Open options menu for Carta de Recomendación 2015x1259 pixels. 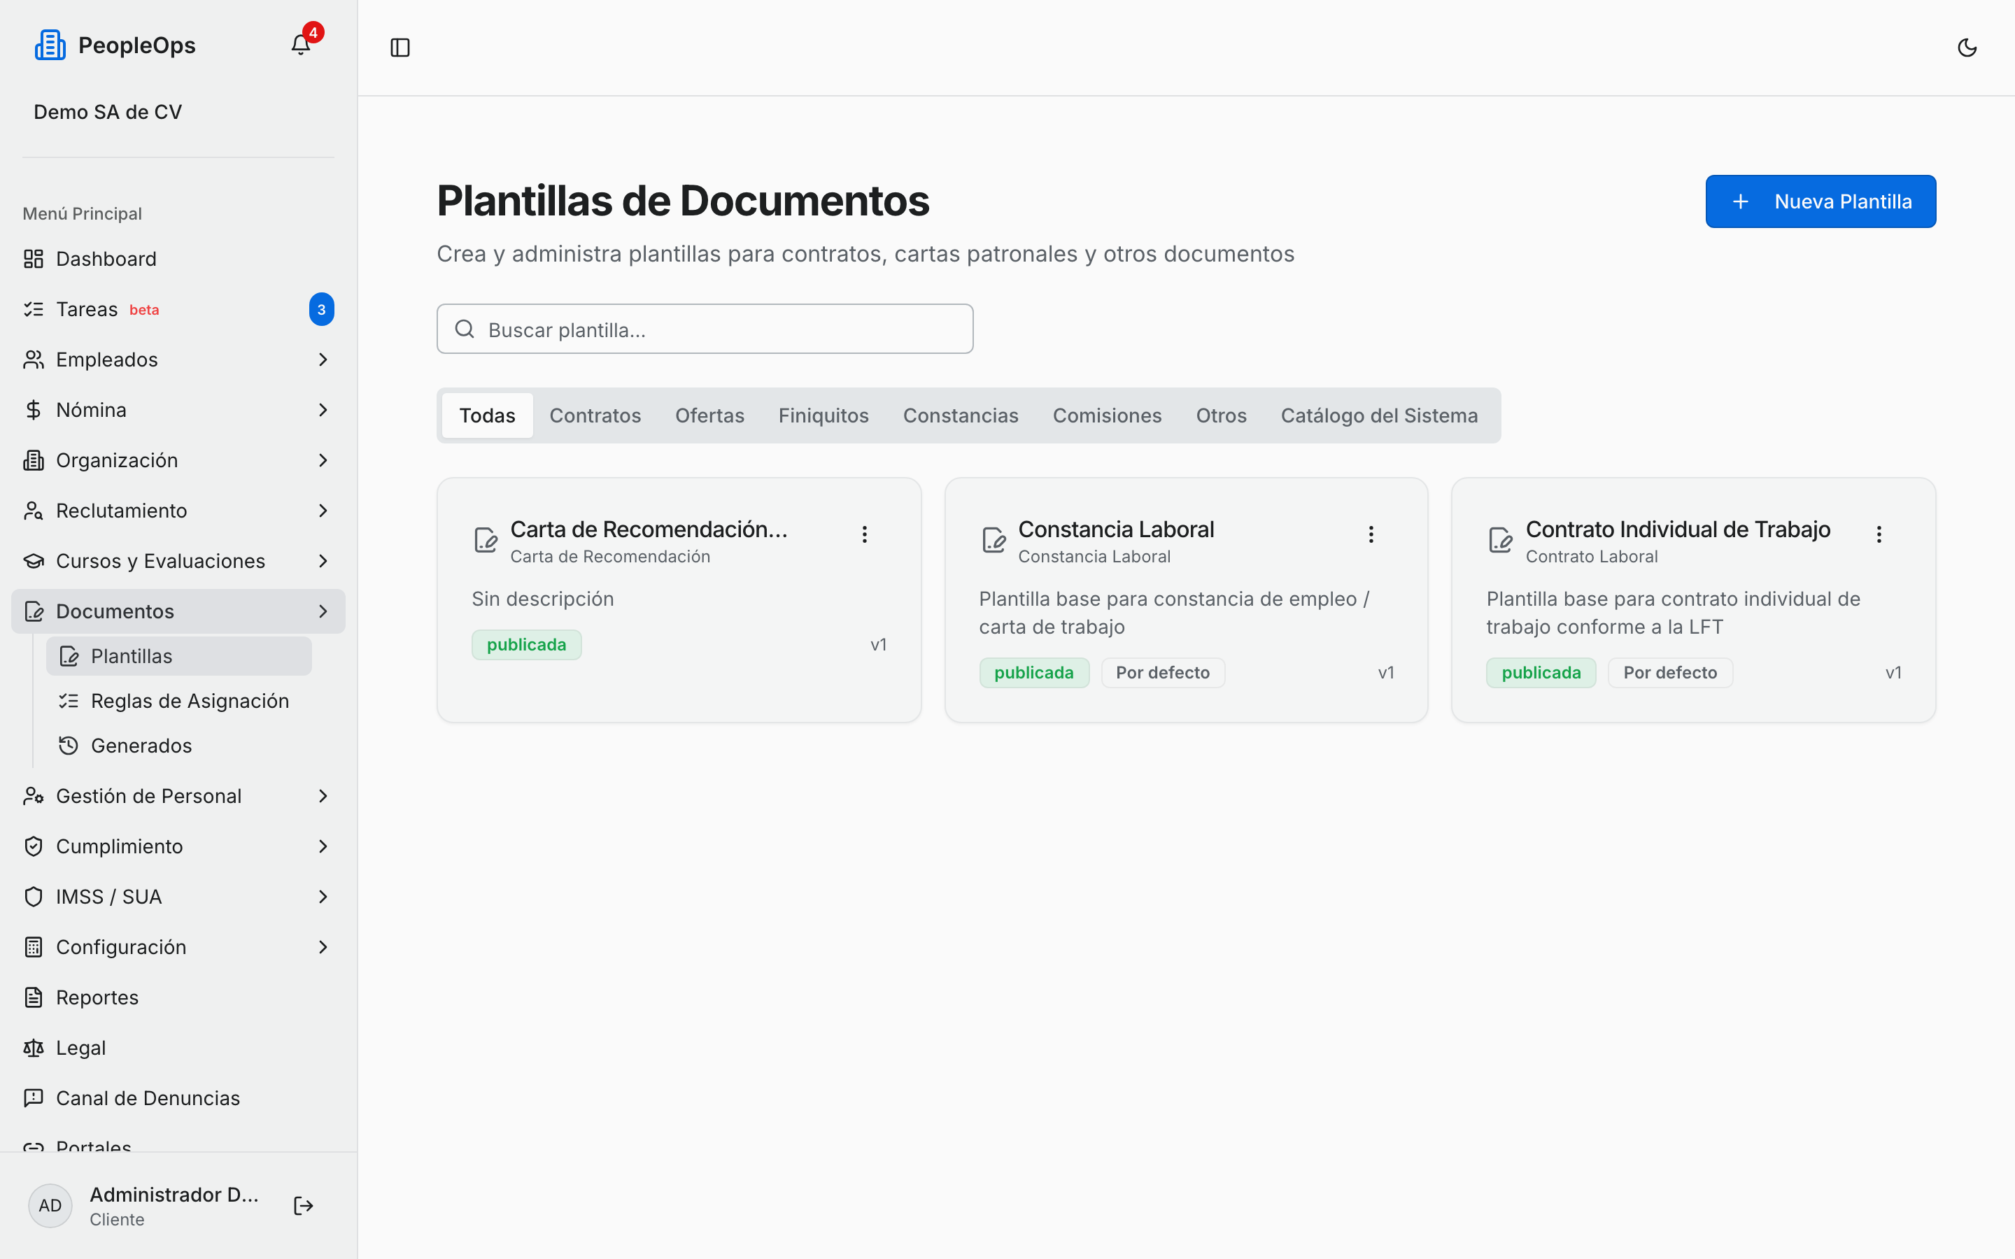864,534
